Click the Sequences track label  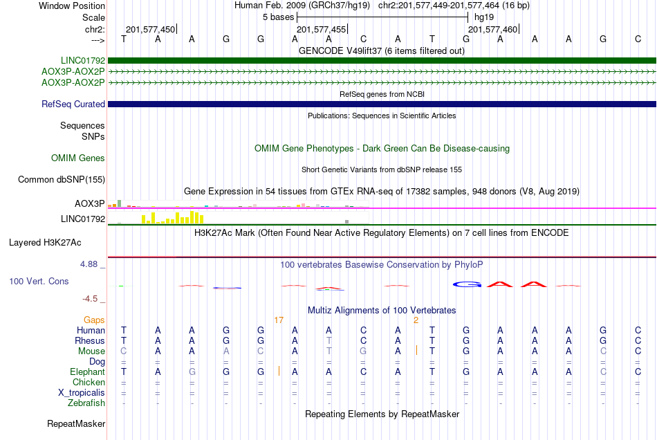(x=82, y=125)
